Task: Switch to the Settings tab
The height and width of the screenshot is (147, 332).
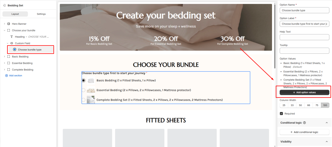Action: coord(41,14)
